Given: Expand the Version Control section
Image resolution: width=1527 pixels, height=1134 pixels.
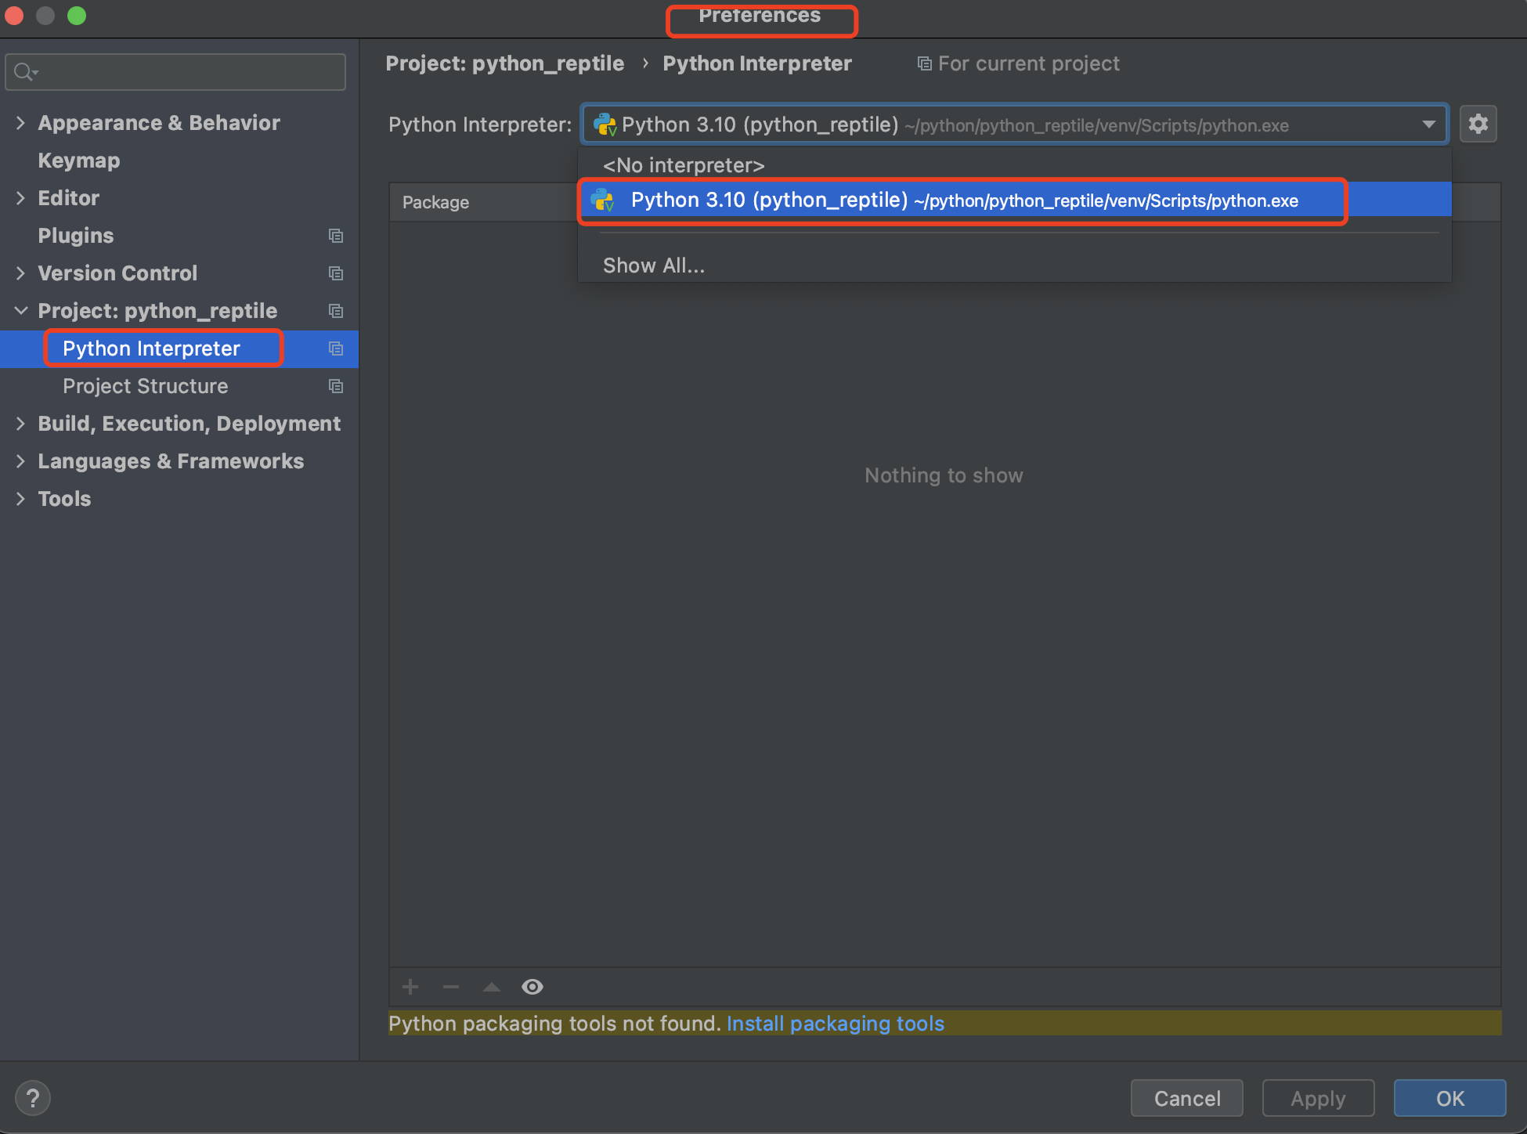Looking at the screenshot, I should (x=20, y=273).
